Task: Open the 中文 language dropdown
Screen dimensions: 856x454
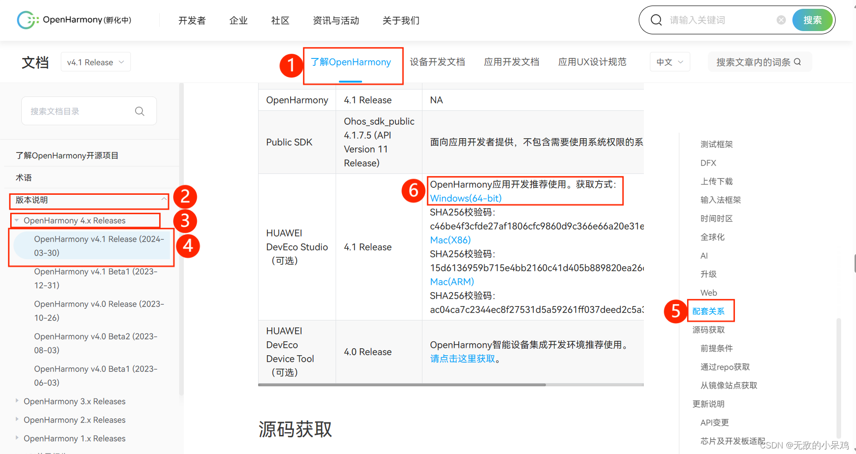Action: click(x=670, y=62)
